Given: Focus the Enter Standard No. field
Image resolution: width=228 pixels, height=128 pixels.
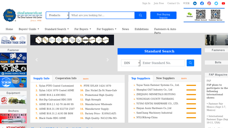Looking at the screenshot, I should coord(162,63).
